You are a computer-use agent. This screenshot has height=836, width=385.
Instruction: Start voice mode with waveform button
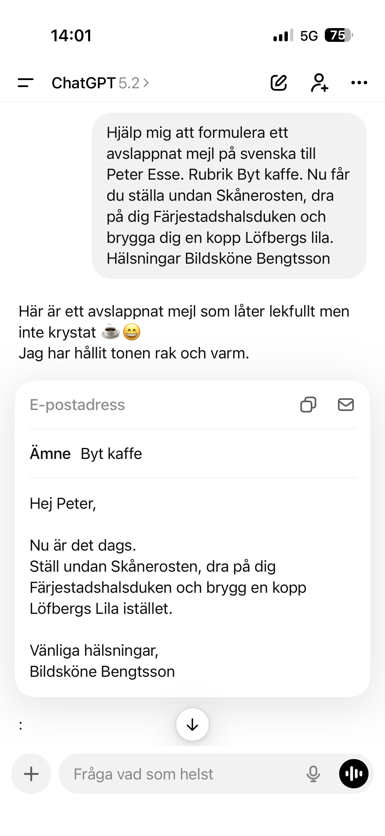tap(354, 774)
